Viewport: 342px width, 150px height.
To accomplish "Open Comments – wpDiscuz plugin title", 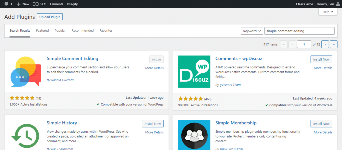I will 238,59.
